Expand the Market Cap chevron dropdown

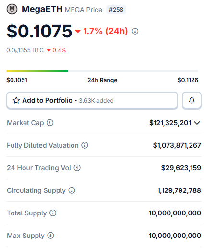coord(197,123)
